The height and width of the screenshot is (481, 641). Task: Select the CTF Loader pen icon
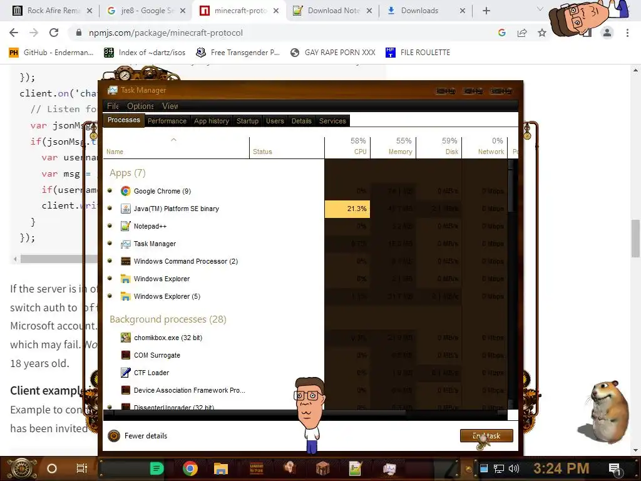click(125, 373)
